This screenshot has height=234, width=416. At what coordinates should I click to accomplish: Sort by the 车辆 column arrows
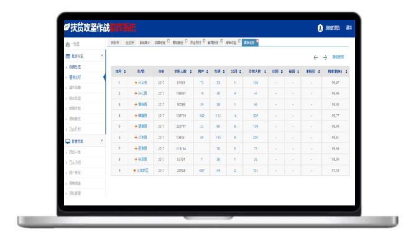click(224, 72)
